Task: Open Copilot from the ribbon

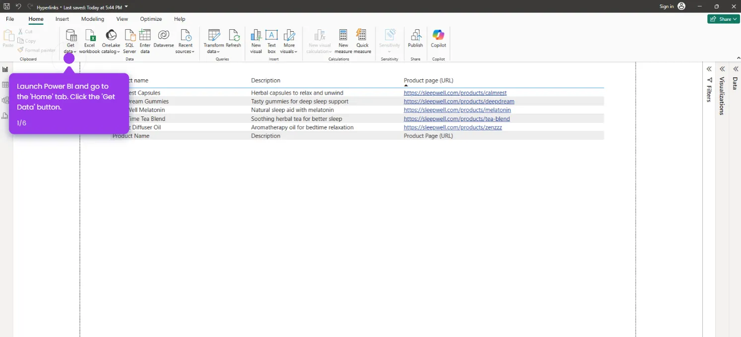Action: pyautogui.click(x=438, y=39)
